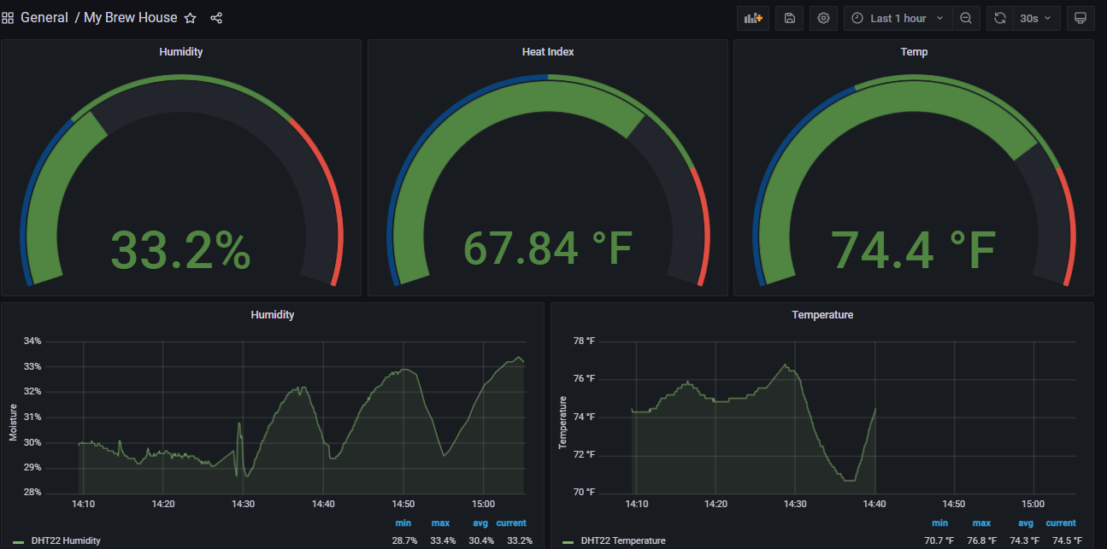
Task: Sort the Humidity legend by max column
Action: pos(440,523)
